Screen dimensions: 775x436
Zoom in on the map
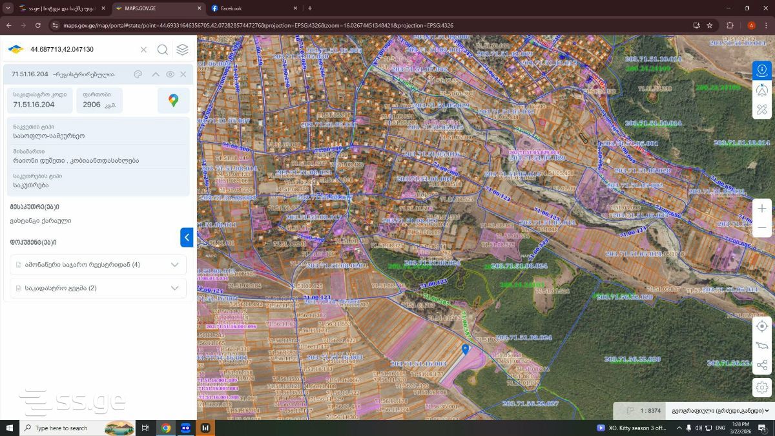click(x=762, y=209)
